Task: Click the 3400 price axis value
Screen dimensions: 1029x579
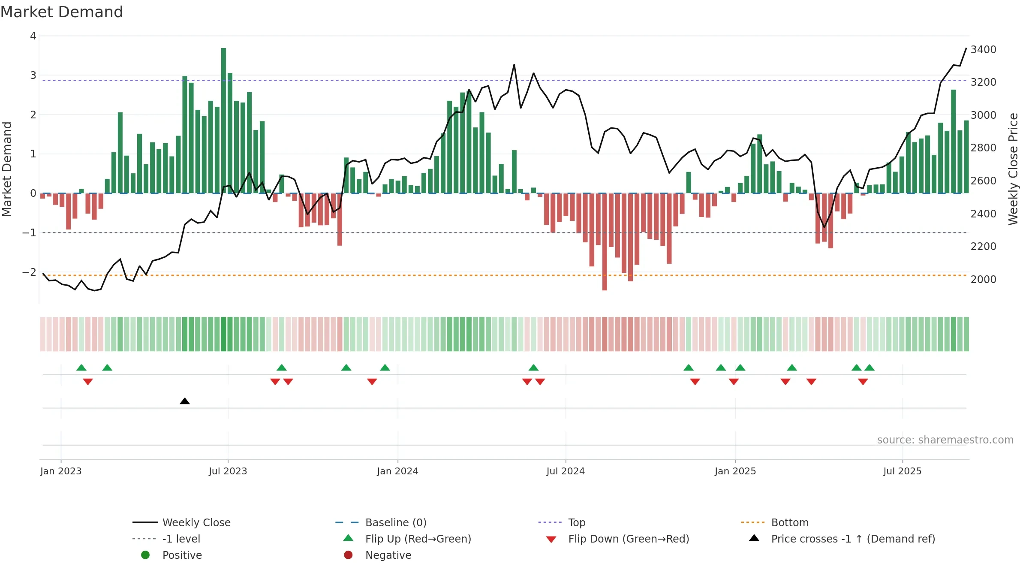Action: pyautogui.click(x=984, y=50)
